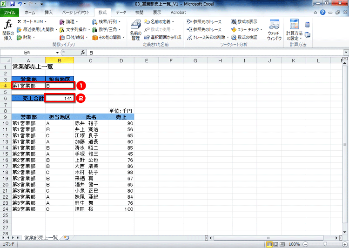Click Trace Dependents (参照先のトレース)
This screenshot has width=349, height=248.
(x=204, y=29)
